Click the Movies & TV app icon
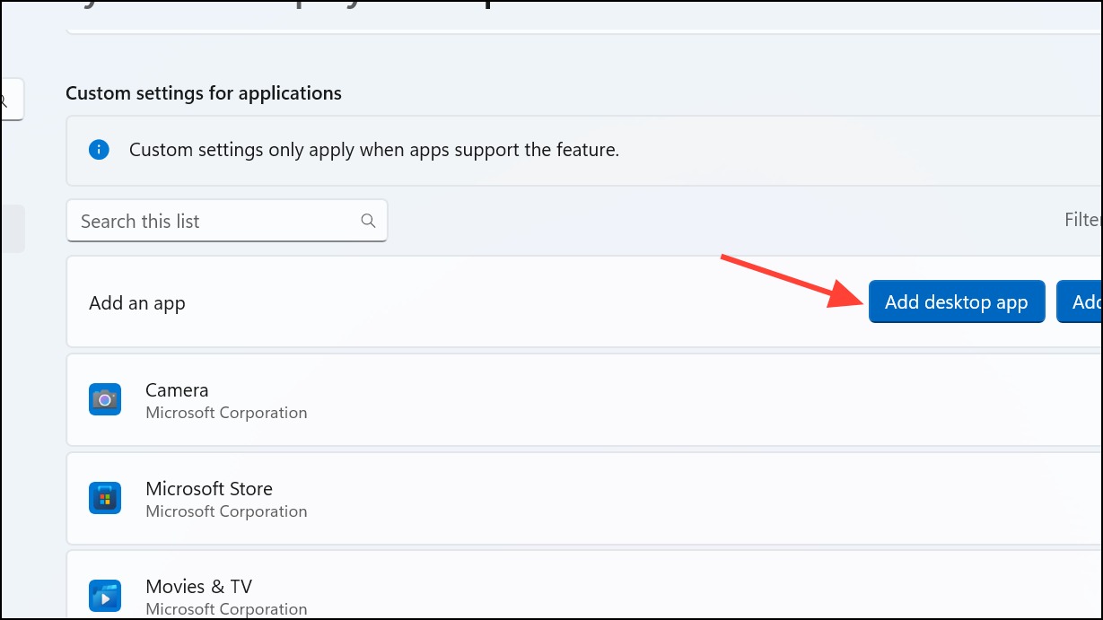This screenshot has width=1103, height=620. coord(105,596)
